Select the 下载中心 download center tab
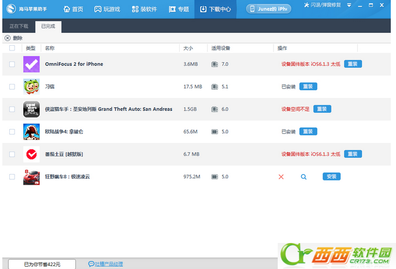 [x=215, y=9]
